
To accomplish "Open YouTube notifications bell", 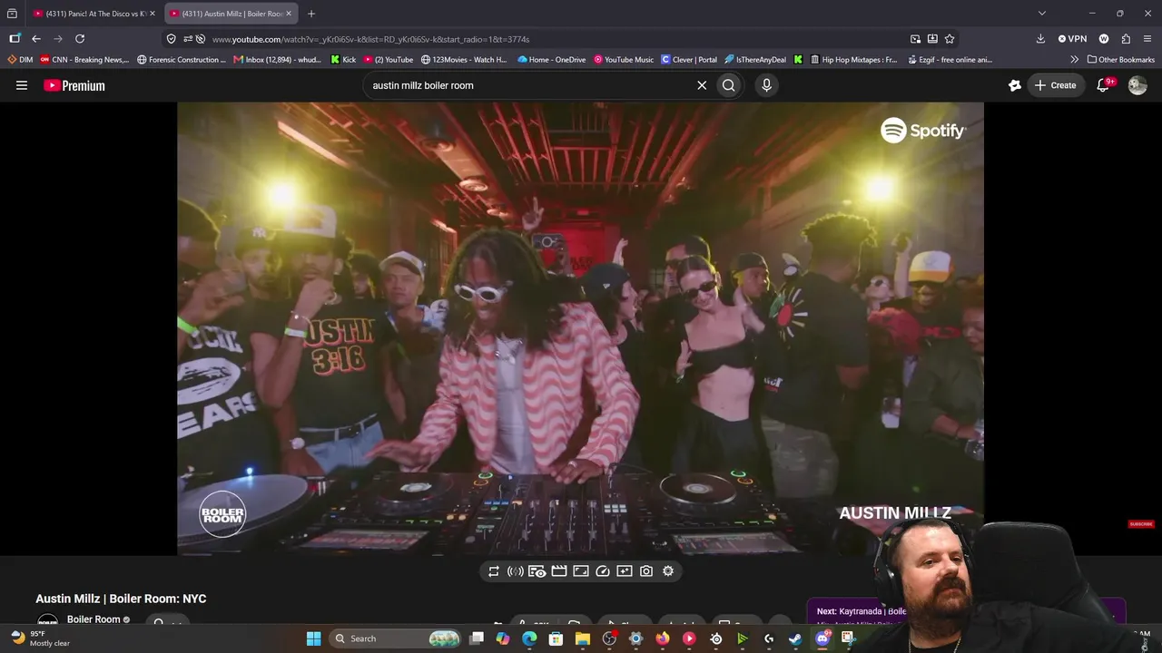I will coord(1104,85).
